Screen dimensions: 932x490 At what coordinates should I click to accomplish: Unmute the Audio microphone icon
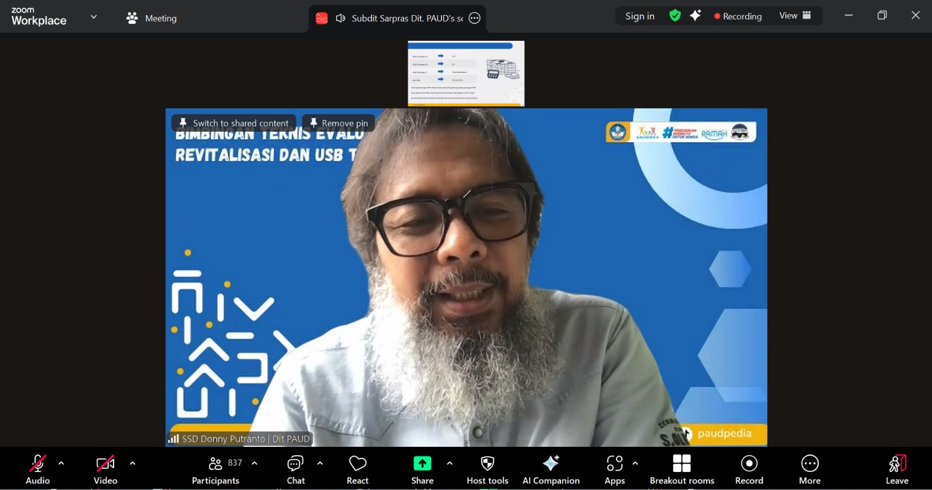click(x=38, y=464)
